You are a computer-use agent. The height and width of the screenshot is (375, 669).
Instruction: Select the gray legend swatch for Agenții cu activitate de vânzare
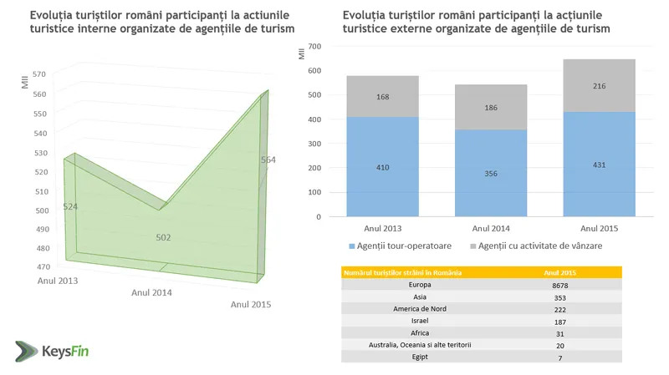pos(472,246)
